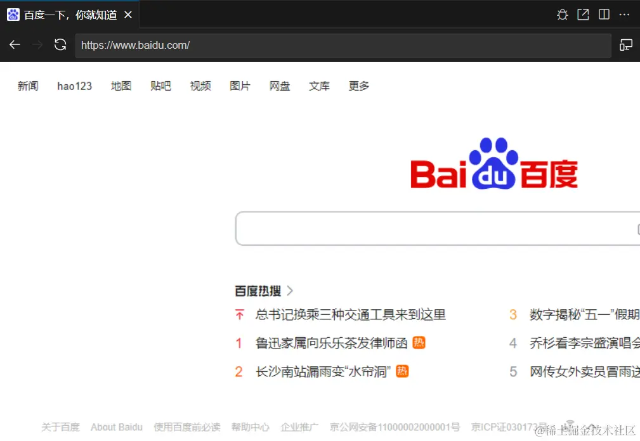Toggle device emulation icon beside address bar
The image size is (640, 441).
[x=625, y=45]
